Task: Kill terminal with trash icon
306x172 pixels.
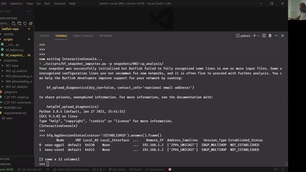Action: point(270,36)
